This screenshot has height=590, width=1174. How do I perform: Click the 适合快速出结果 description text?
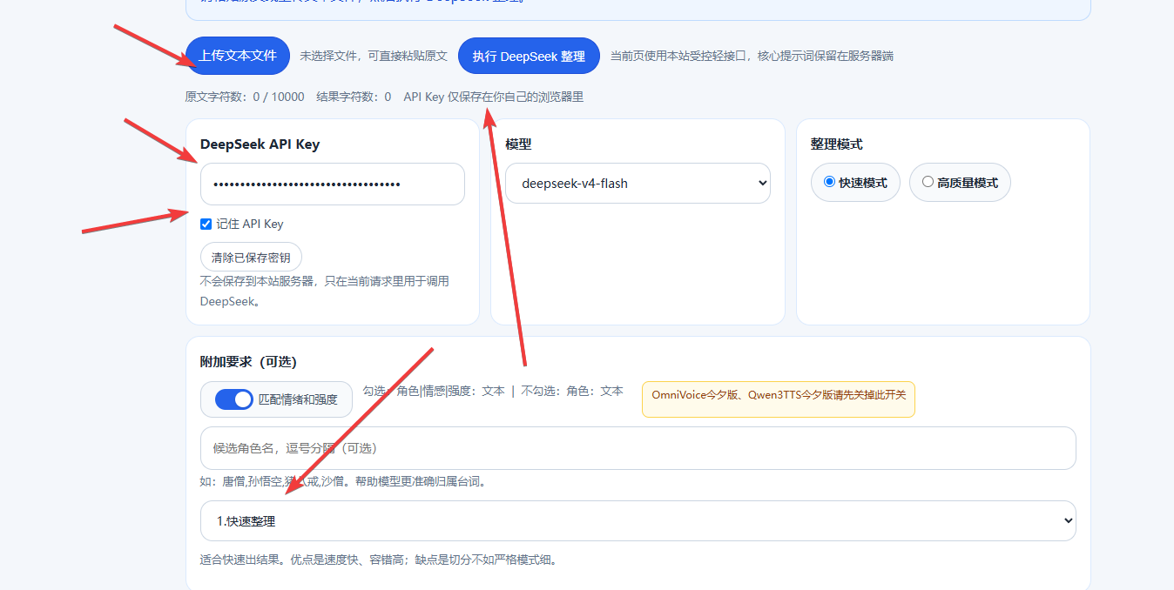[x=378, y=560]
